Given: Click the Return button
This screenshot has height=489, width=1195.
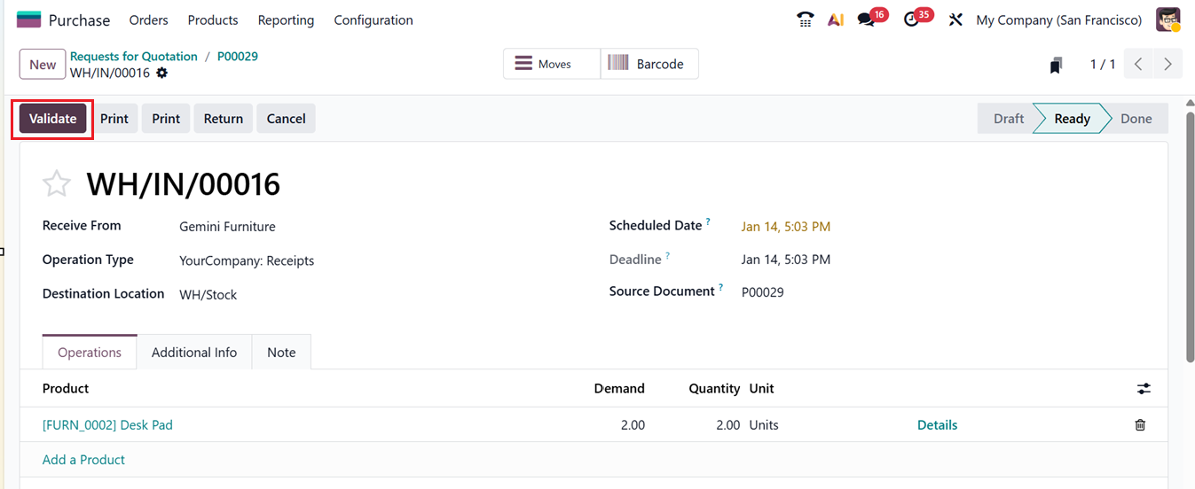Looking at the screenshot, I should pos(224,119).
